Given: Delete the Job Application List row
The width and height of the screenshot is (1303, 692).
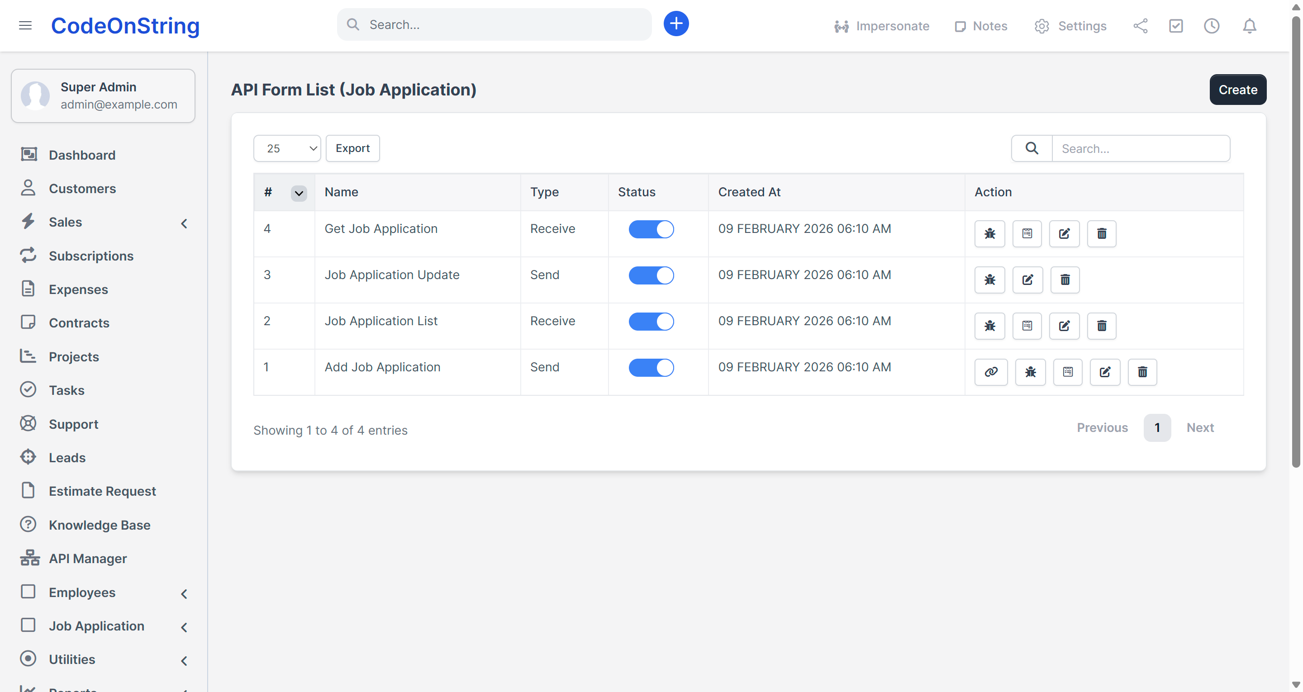Looking at the screenshot, I should pos(1102,326).
